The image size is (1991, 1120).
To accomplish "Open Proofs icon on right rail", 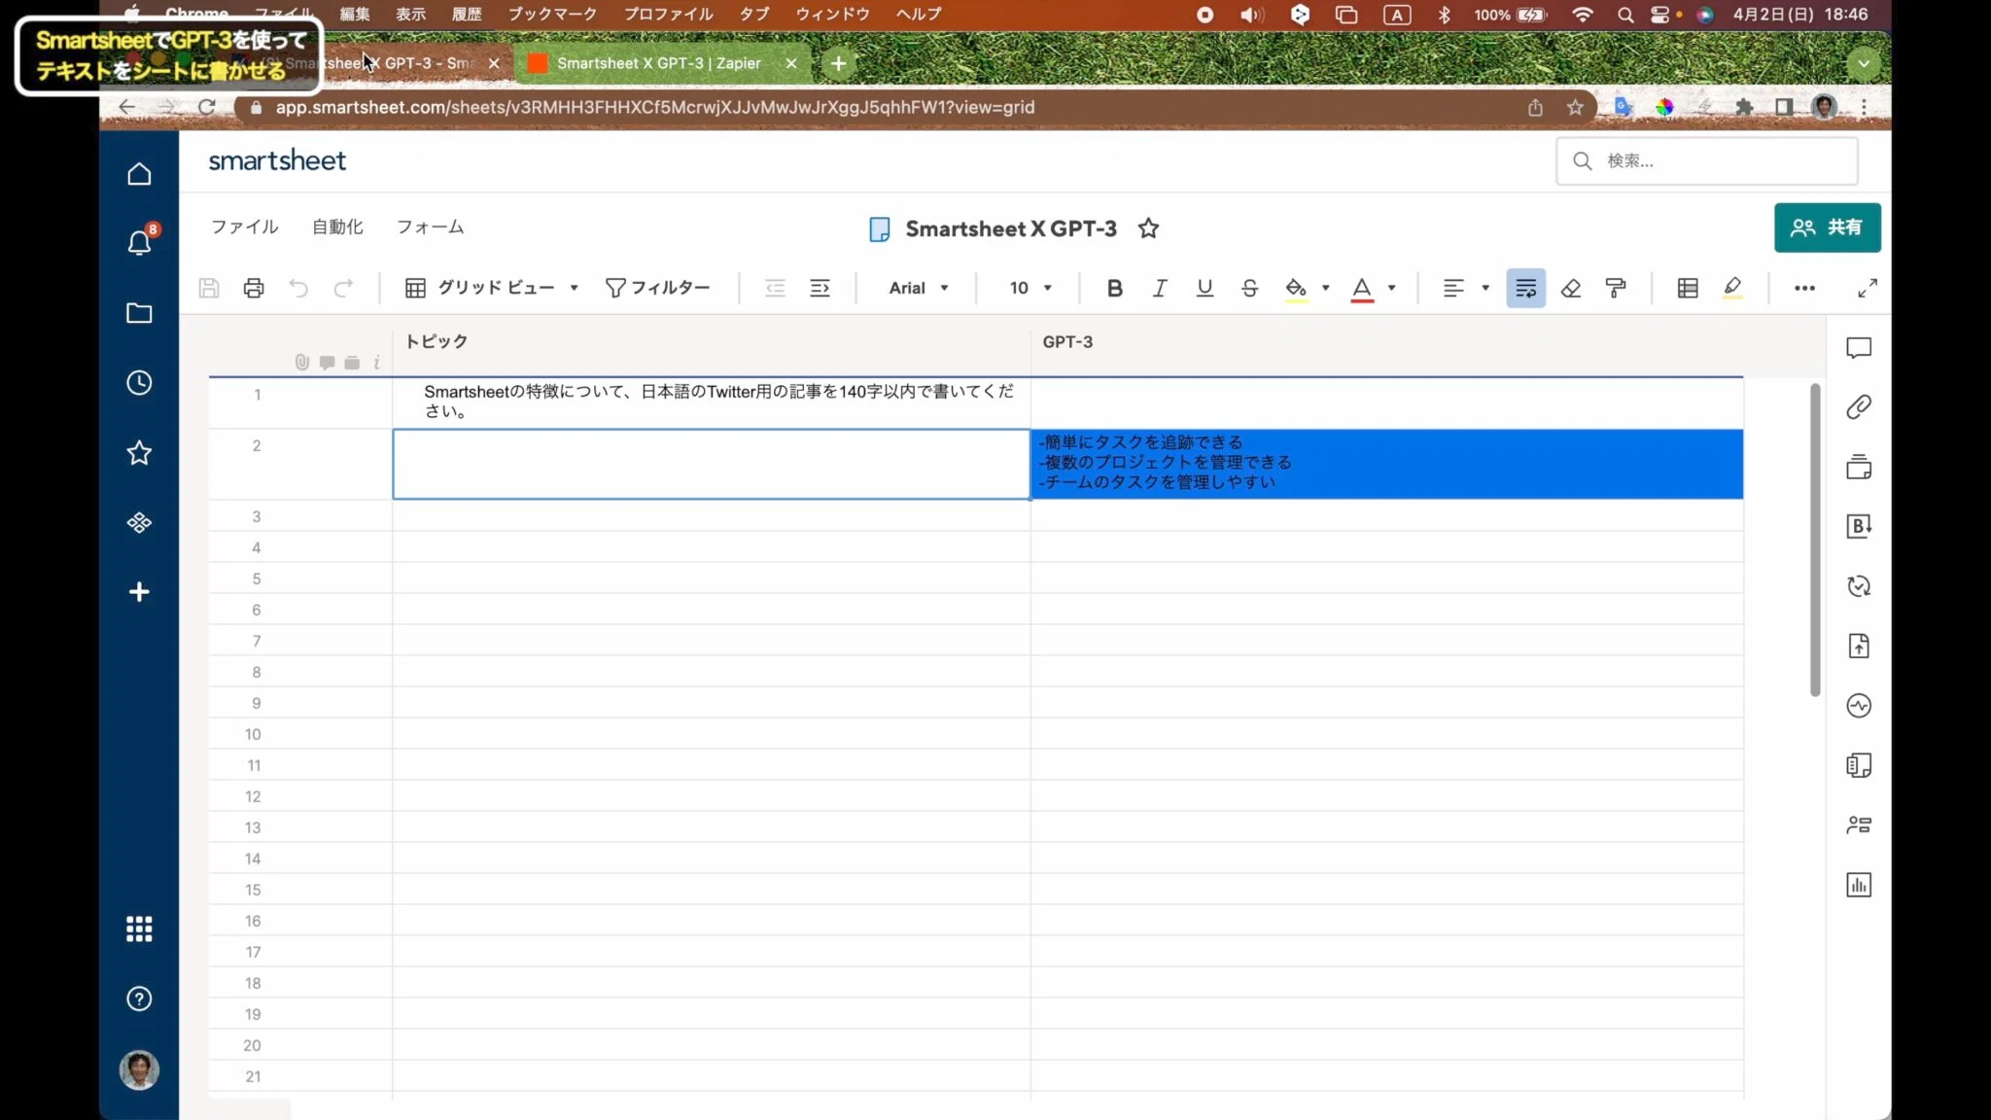I will pyautogui.click(x=1859, y=467).
